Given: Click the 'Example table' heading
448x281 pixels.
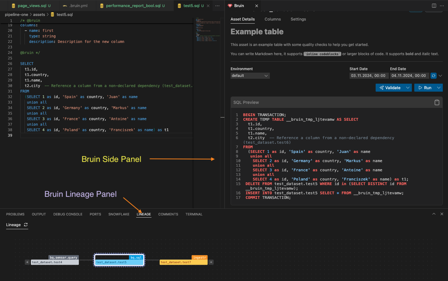Looking at the screenshot, I should tap(257, 32).
